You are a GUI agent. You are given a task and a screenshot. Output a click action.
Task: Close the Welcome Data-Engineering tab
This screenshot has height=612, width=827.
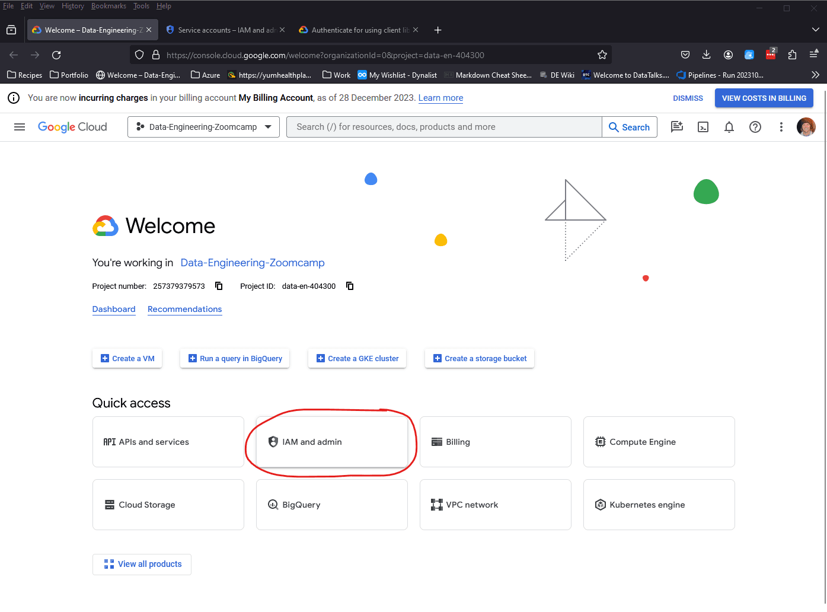coord(149,30)
